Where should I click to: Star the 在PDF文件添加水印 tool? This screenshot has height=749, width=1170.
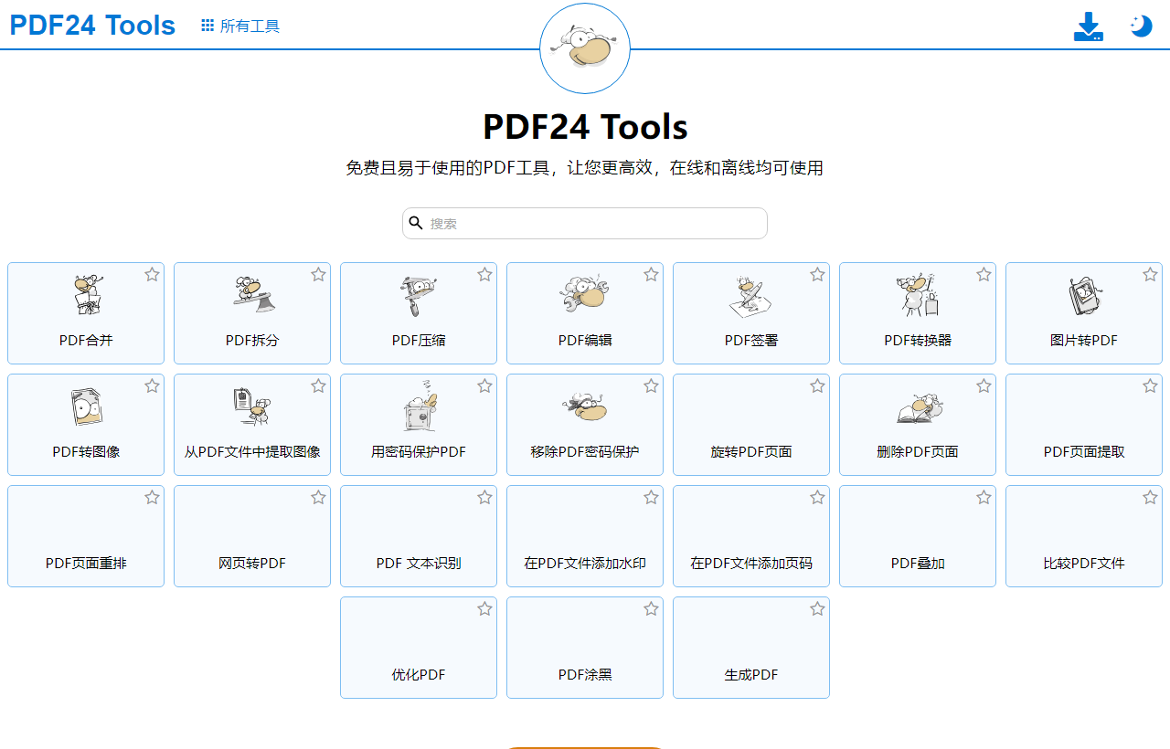pos(651,497)
